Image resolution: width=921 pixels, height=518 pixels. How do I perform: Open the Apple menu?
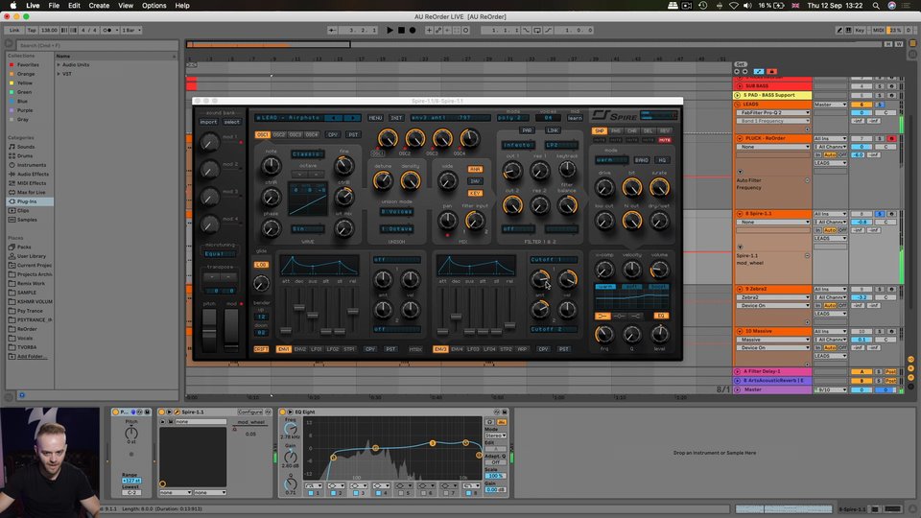[12, 6]
